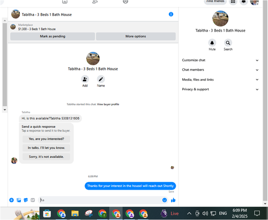Screen dimensions: 268x220
Task: Open more actions plus icon
Action: click(x=11, y=200)
